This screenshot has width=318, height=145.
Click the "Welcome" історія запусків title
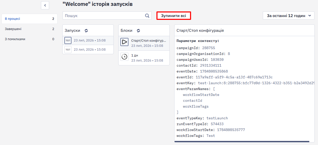97,4
